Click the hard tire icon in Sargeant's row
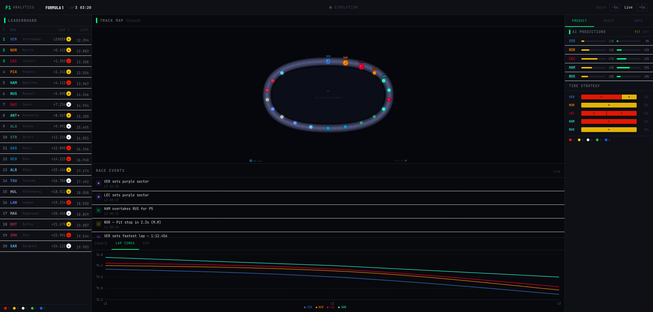 pos(69,246)
